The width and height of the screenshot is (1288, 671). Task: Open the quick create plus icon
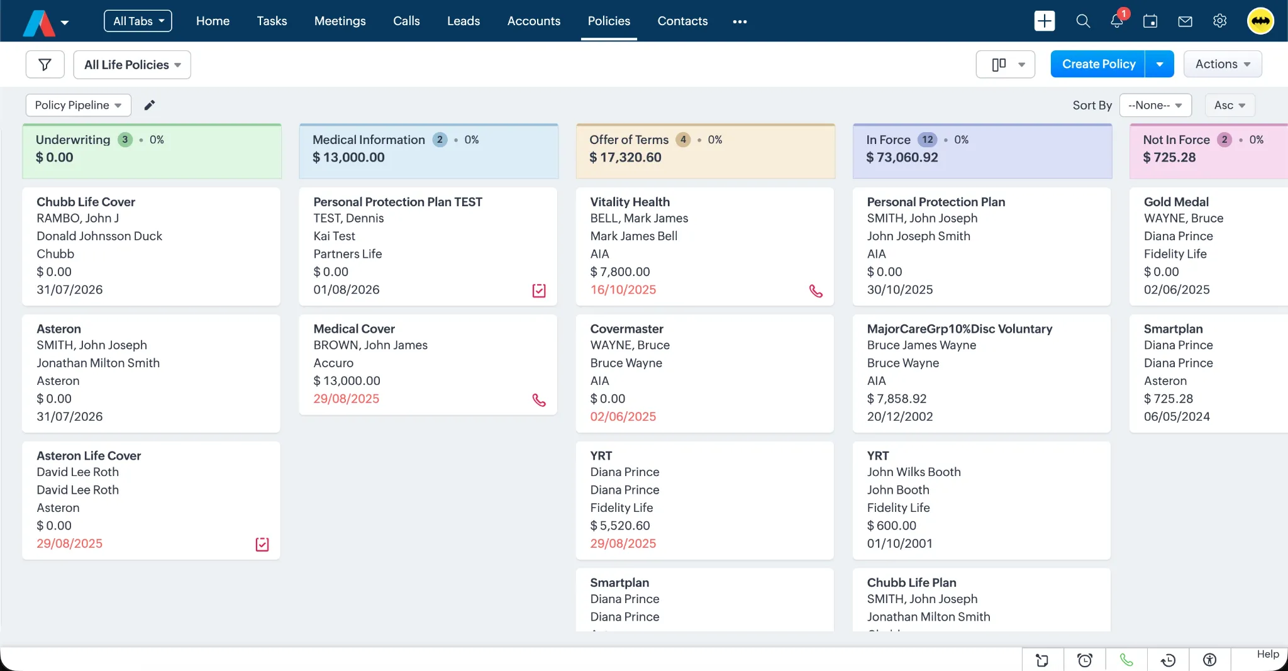1045,21
